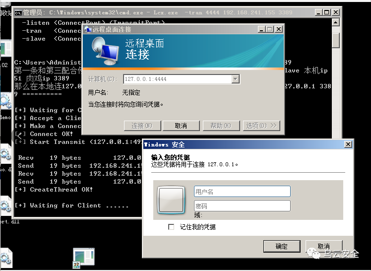Click the Remote Desktop Connection title bar icon

(88, 29)
